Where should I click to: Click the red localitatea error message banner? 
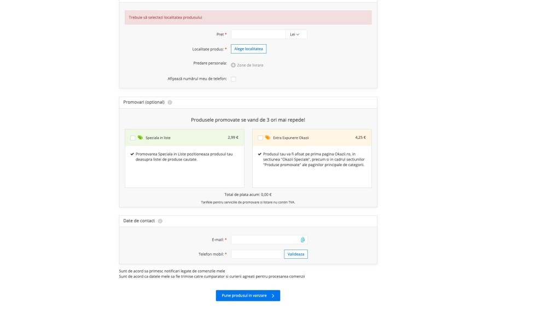pos(248,17)
